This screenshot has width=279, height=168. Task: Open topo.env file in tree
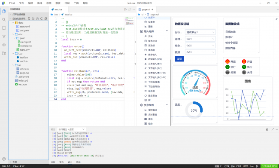(x=25, y=50)
